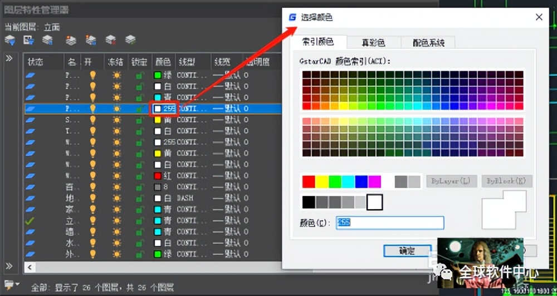The height and width of the screenshot is (296, 557).
Task: Sort layers by the 冻结 column header
Action: click(115, 62)
